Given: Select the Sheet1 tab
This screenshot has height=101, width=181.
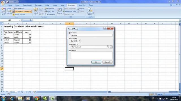Looking at the screenshot, I should tap(12, 92).
